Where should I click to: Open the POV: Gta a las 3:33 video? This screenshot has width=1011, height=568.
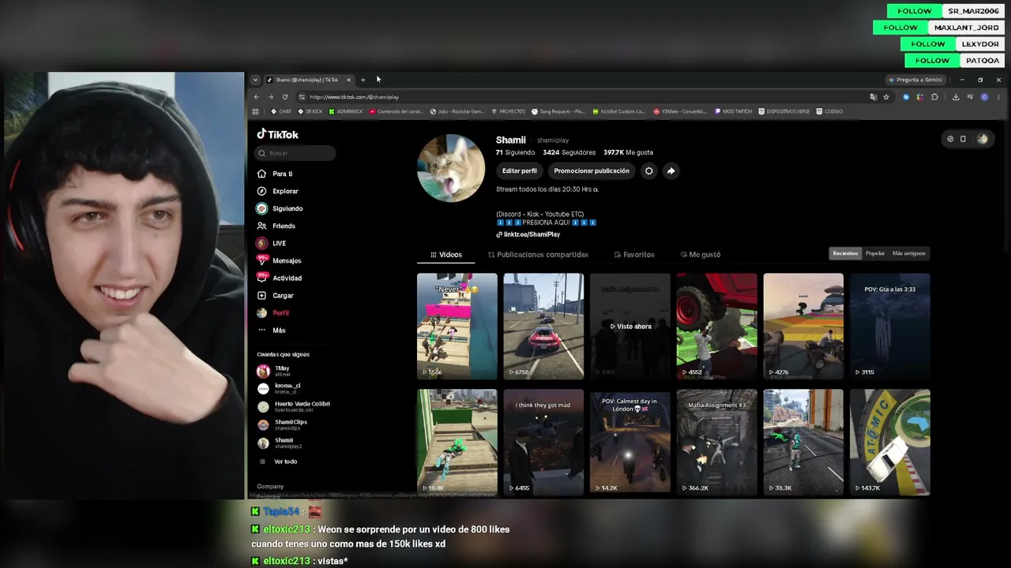[890, 326]
